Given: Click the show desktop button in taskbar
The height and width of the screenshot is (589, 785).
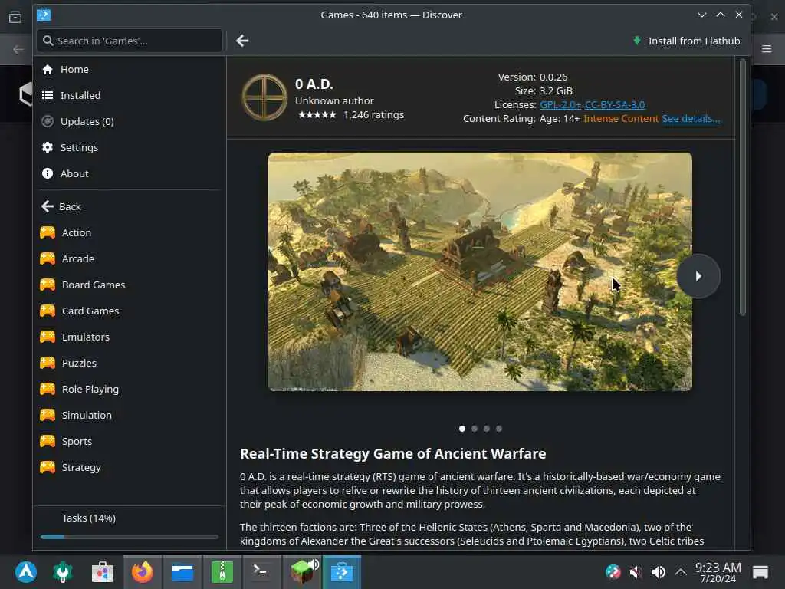Looking at the screenshot, I should pyautogui.click(x=760, y=572).
